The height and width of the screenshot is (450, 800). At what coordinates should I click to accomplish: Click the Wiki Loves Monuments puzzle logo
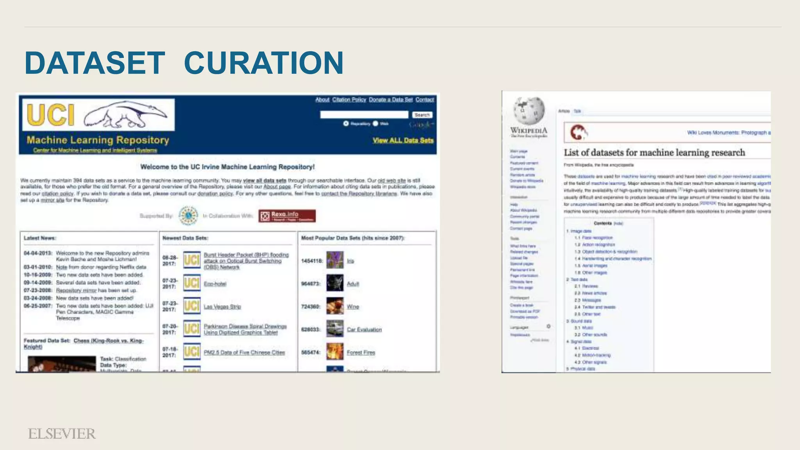[x=579, y=132]
